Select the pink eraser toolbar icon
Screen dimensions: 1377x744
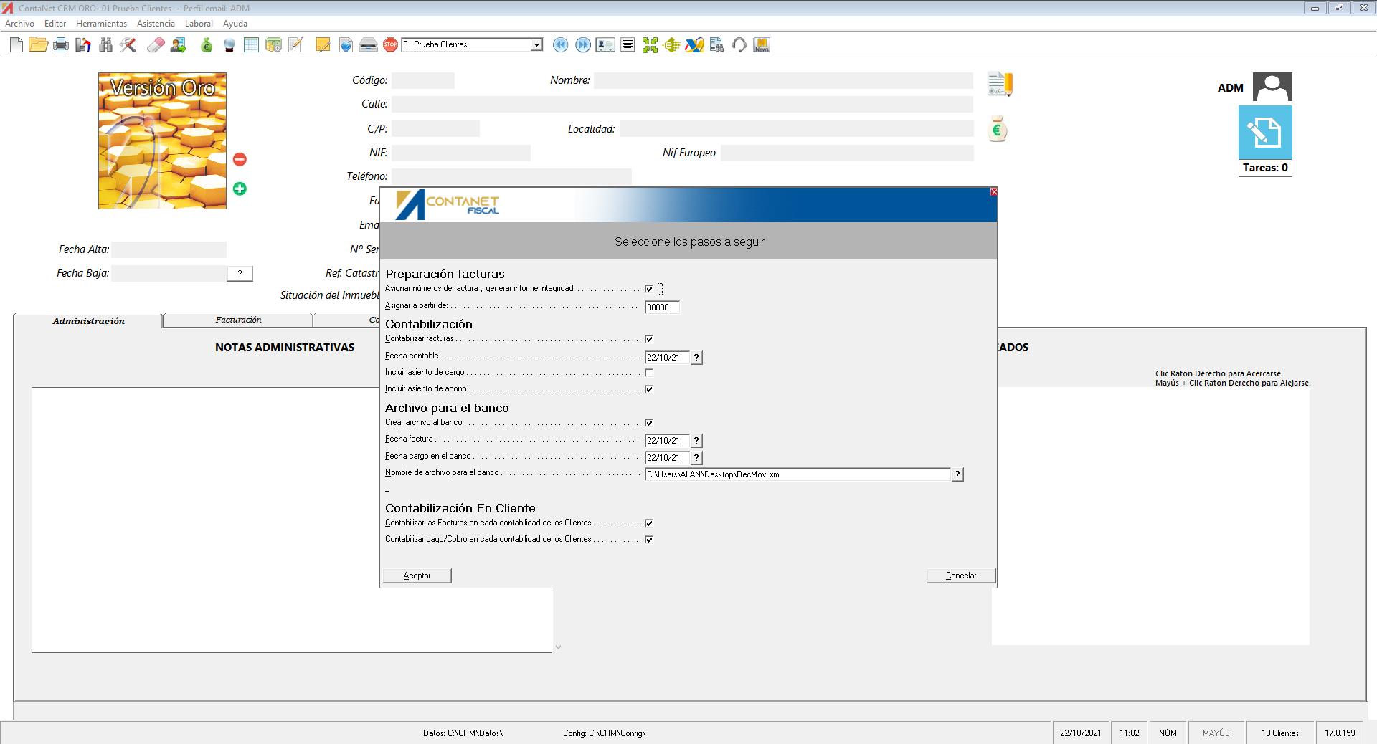(156, 45)
